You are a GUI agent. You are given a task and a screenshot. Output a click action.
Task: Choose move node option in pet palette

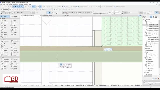click(x=61, y=64)
